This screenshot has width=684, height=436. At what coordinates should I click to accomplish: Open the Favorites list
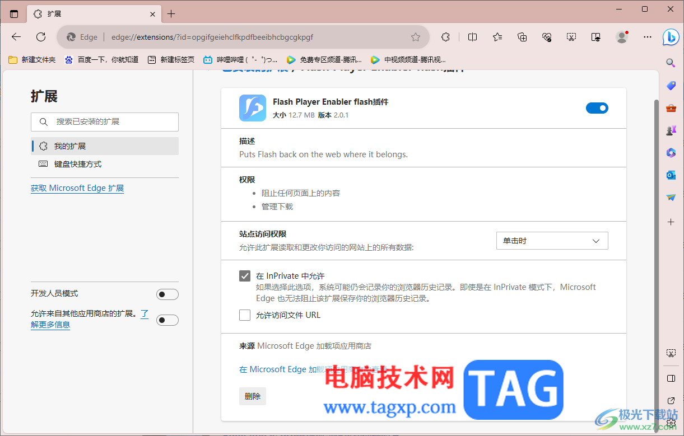click(497, 37)
